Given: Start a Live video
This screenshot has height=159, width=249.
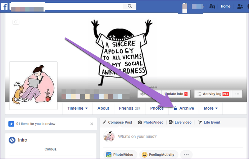Looking at the screenshot, I should coord(180,122).
